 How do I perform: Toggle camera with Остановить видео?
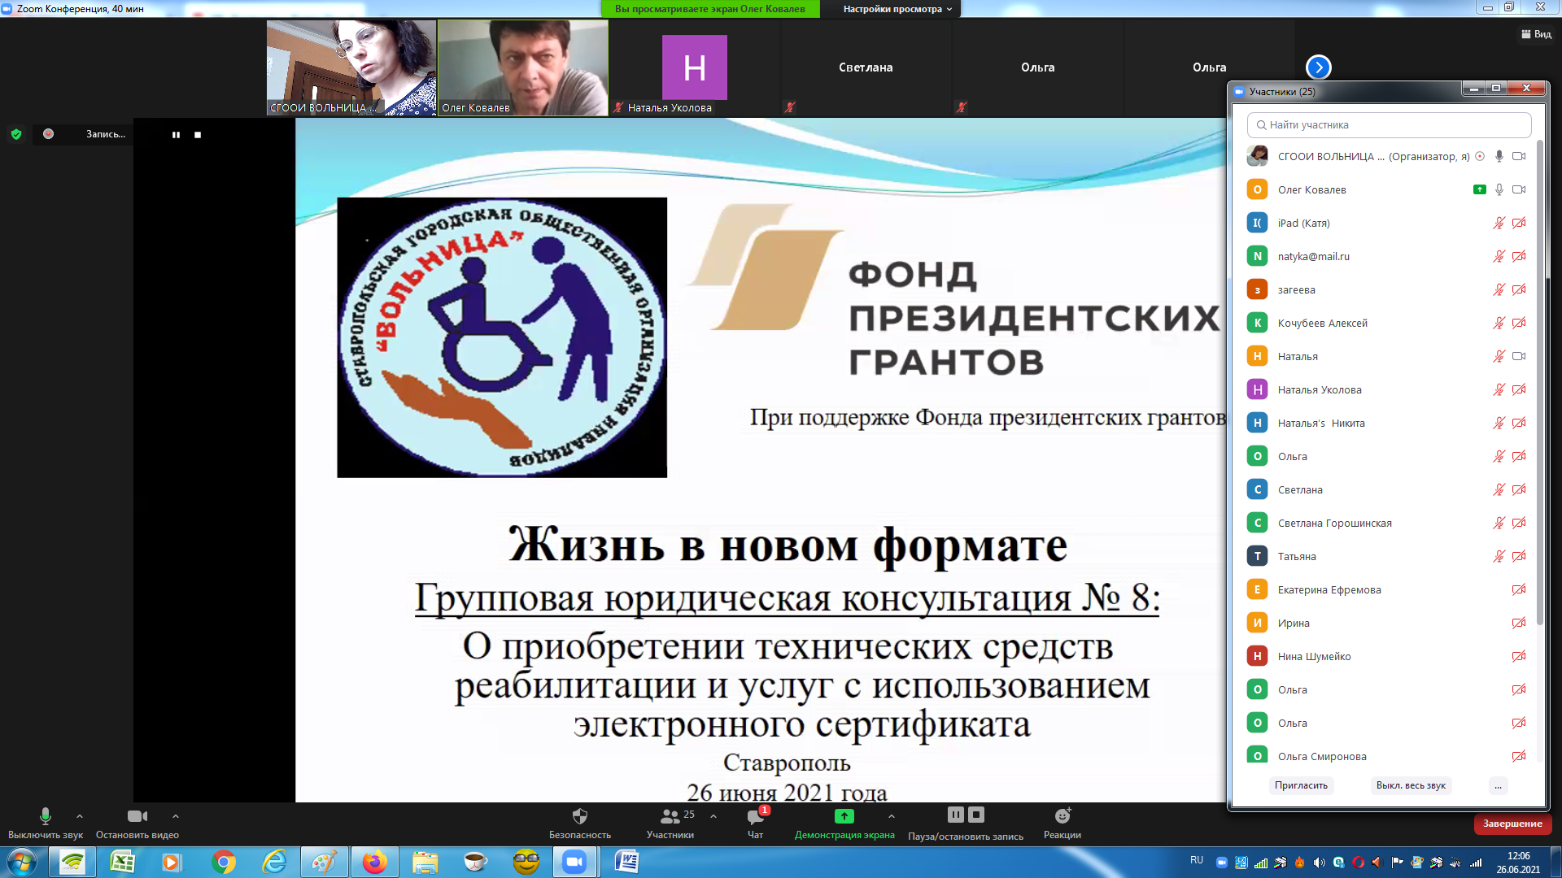[x=137, y=816]
